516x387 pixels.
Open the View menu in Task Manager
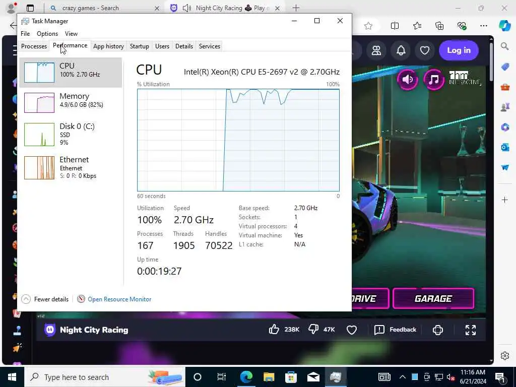tap(71, 34)
